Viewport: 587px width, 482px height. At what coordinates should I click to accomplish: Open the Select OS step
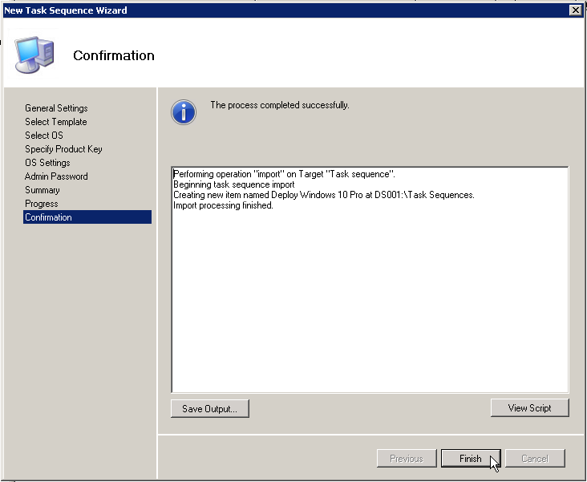(44, 136)
